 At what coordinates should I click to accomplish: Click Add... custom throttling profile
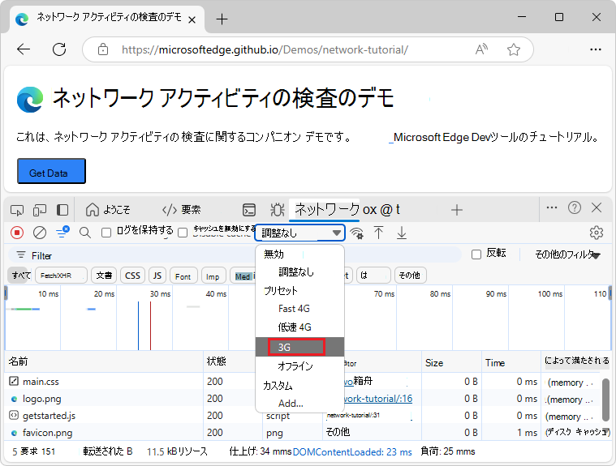pos(299,404)
